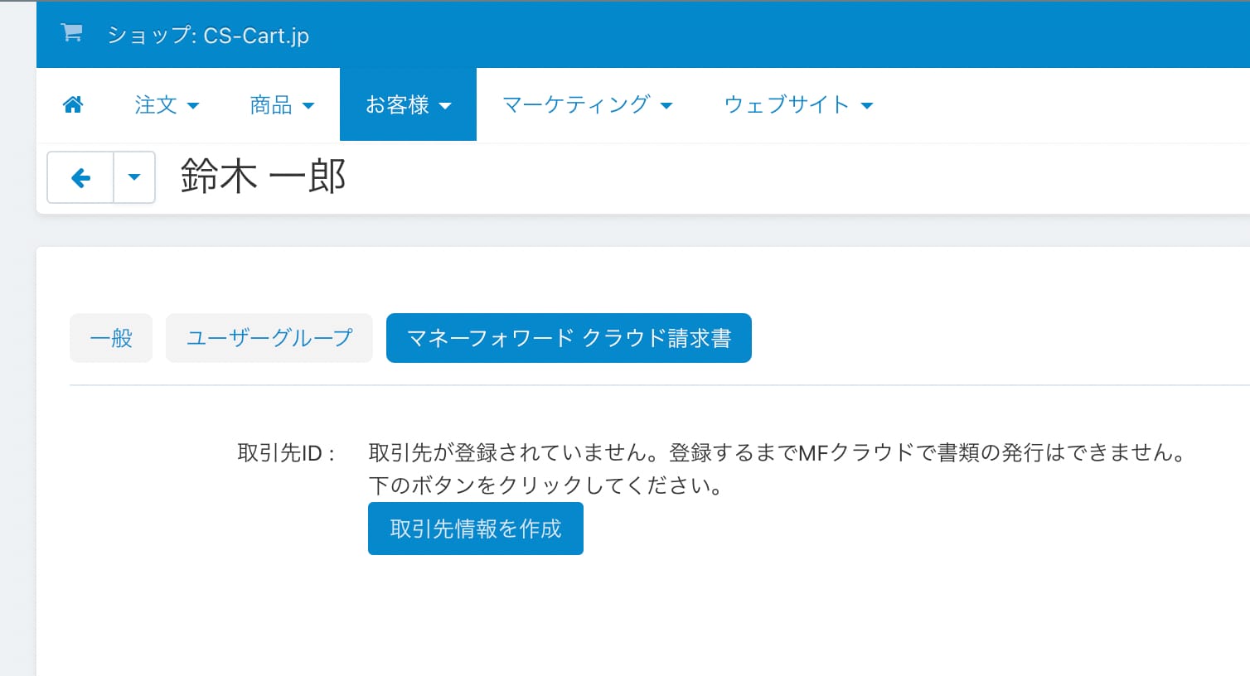Go to the dashboard via home icon
The image size is (1250, 676).
73,104
